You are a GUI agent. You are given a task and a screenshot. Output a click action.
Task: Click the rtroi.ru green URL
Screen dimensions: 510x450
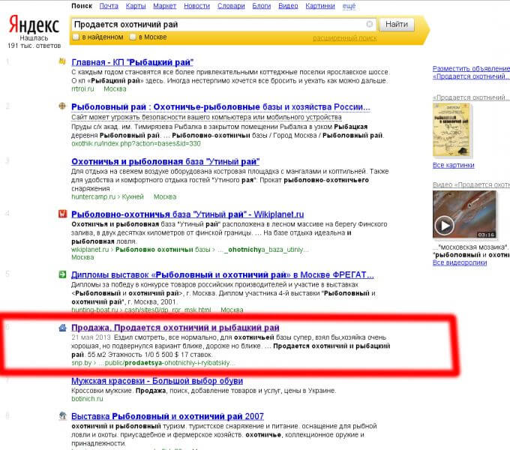click(82, 88)
